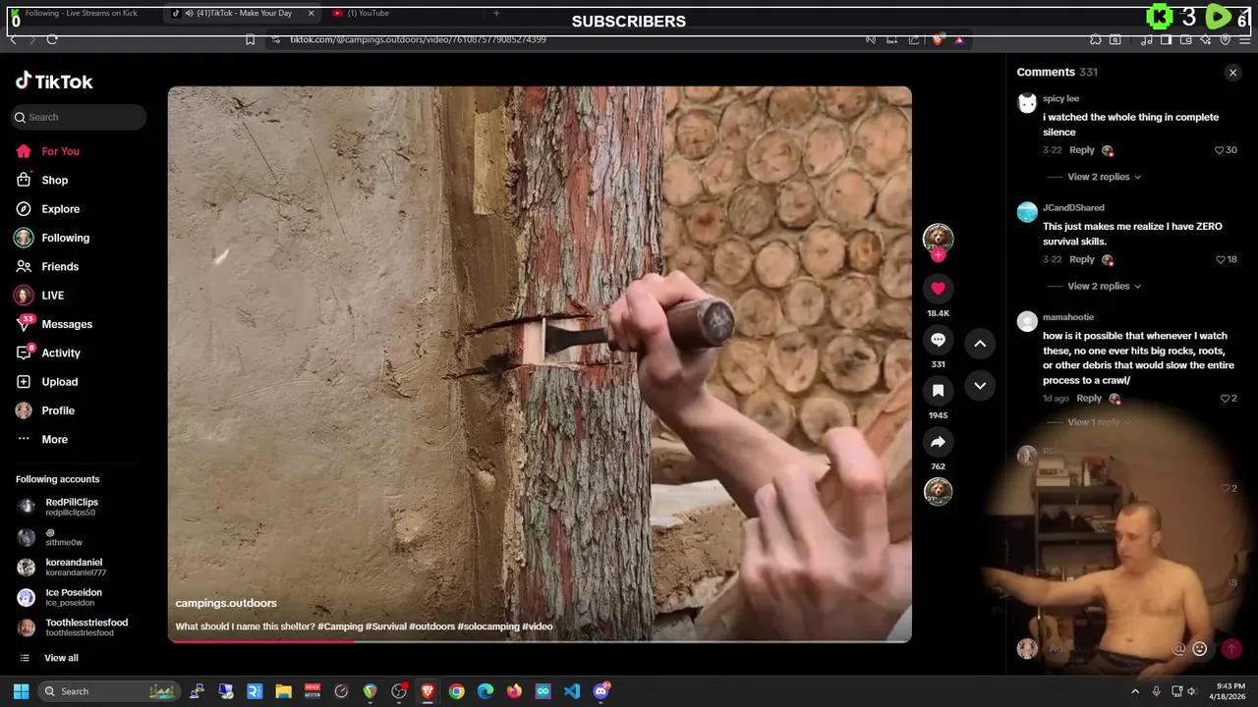Mention a user with @ icon

click(1178, 649)
